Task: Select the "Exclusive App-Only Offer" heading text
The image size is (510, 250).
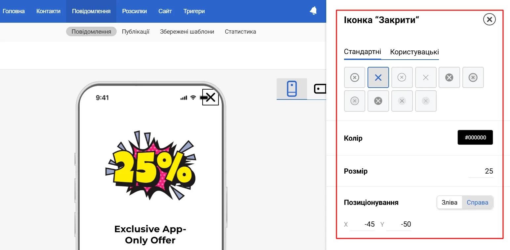Action: (150, 235)
